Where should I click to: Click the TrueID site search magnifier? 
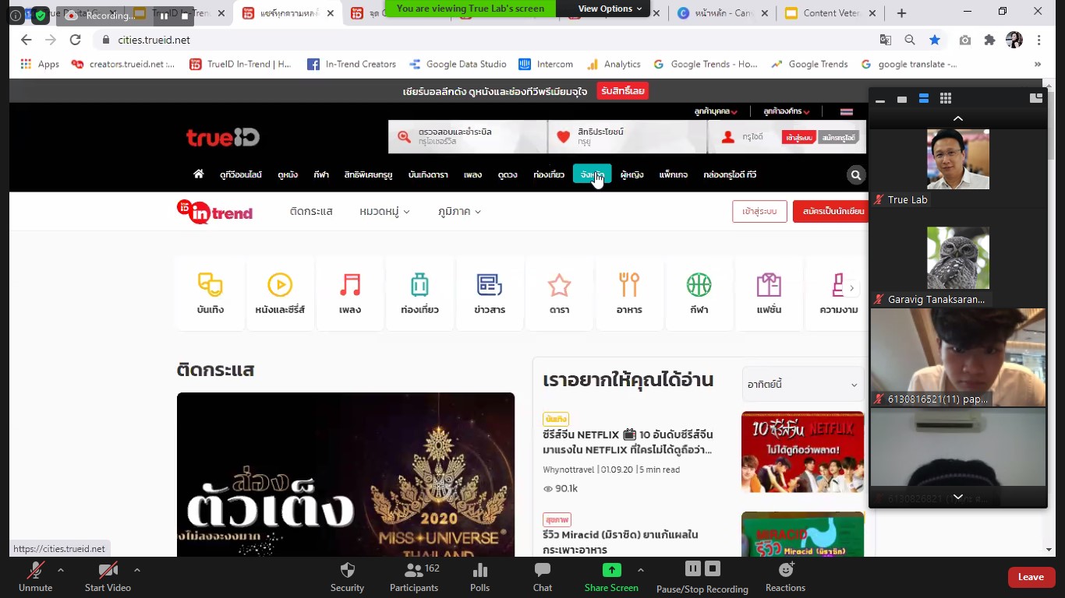click(856, 175)
